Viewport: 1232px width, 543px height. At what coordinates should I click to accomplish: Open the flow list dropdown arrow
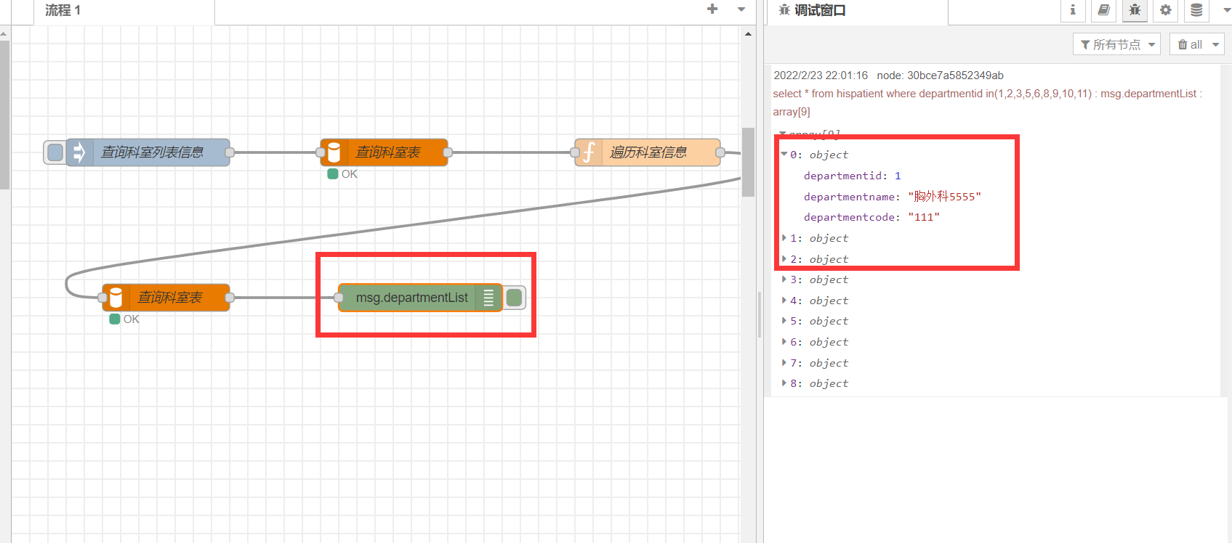(741, 9)
